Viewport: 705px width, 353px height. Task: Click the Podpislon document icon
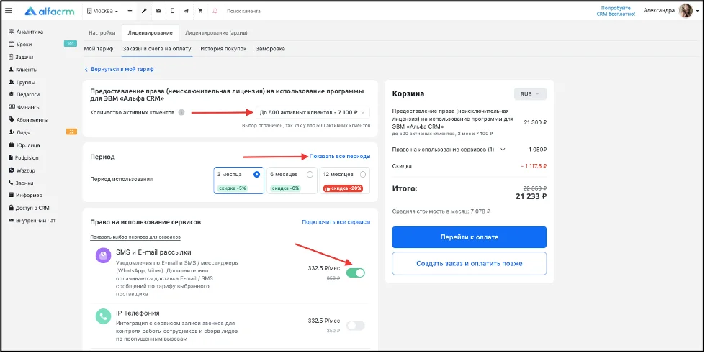(x=12, y=157)
